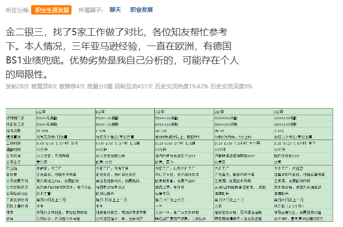Open the 职业生涯发展 category tag
The height and width of the screenshot is (227, 343).
pyautogui.click(x=51, y=10)
